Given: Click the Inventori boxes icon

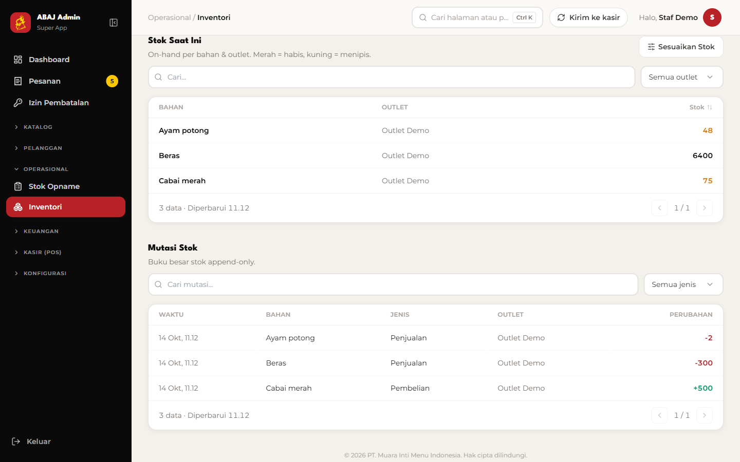Looking at the screenshot, I should pyautogui.click(x=18, y=207).
